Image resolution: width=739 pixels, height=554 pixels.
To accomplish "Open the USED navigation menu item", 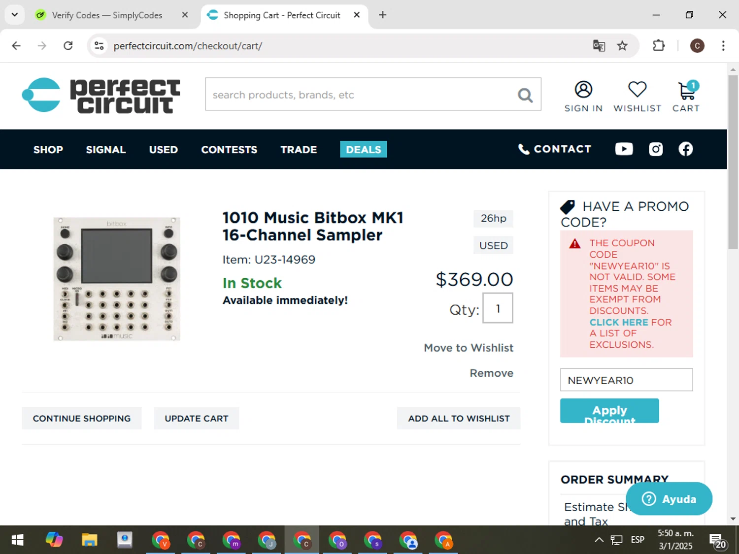I will click(164, 149).
